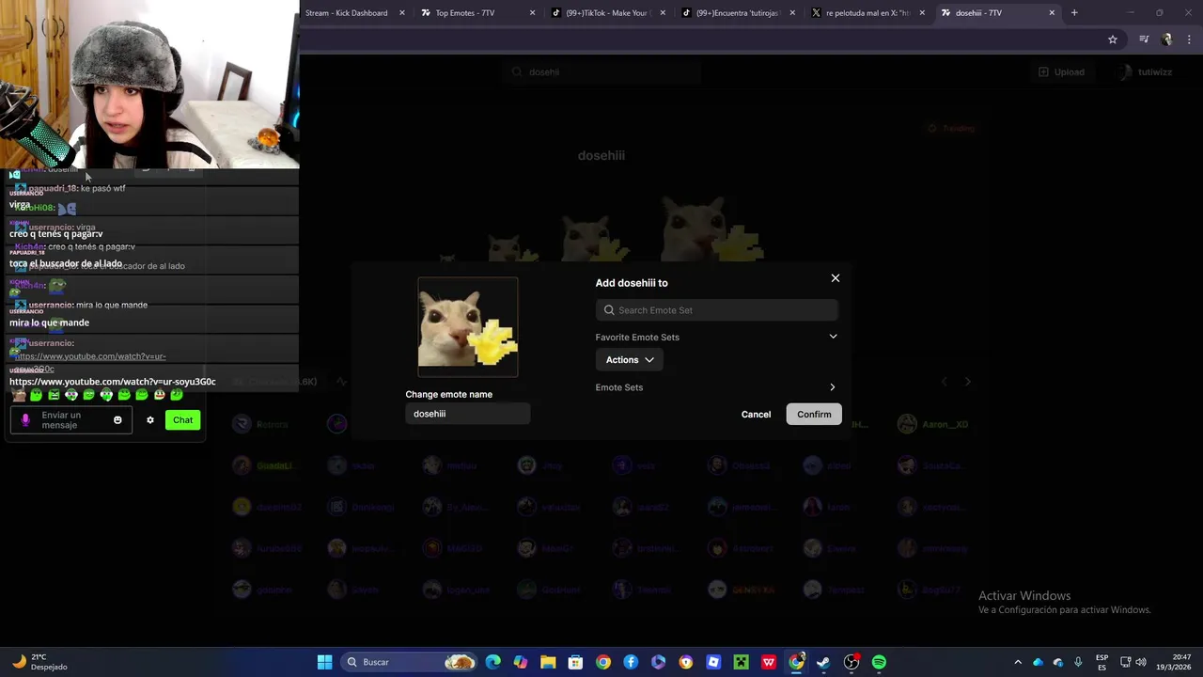Click the Cancel button in dialog
Screen dimensions: 1203x677
click(x=756, y=415)
